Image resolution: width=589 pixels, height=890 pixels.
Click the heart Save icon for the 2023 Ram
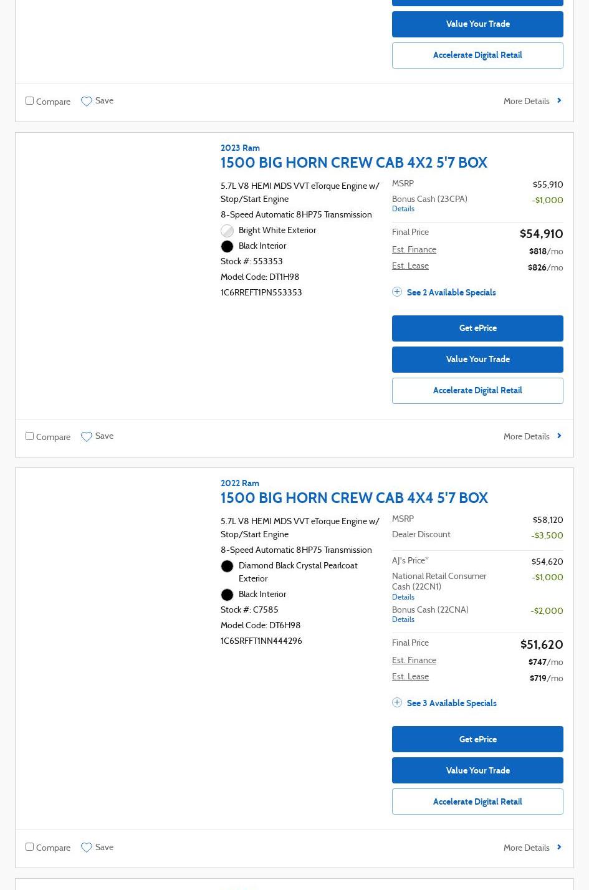[87, 437]
